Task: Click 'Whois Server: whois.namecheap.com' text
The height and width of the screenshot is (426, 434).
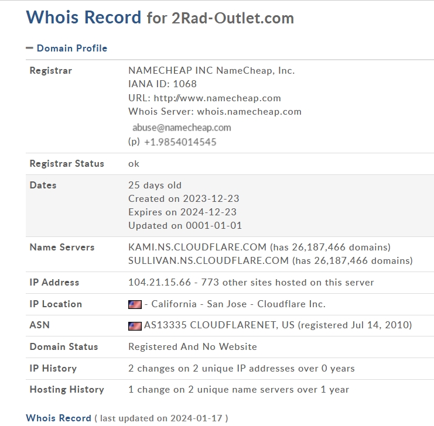Action: (215, 112)
